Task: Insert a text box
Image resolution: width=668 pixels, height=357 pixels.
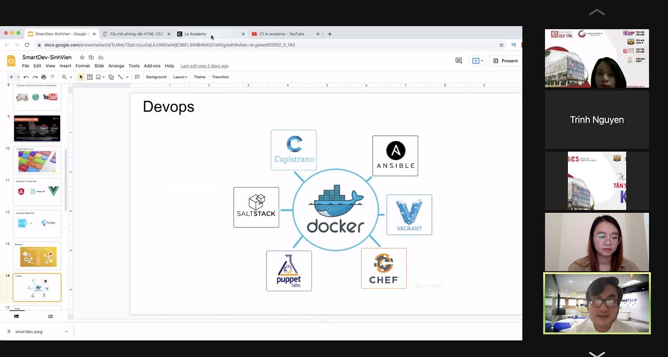Action: [x=90, y=77]
